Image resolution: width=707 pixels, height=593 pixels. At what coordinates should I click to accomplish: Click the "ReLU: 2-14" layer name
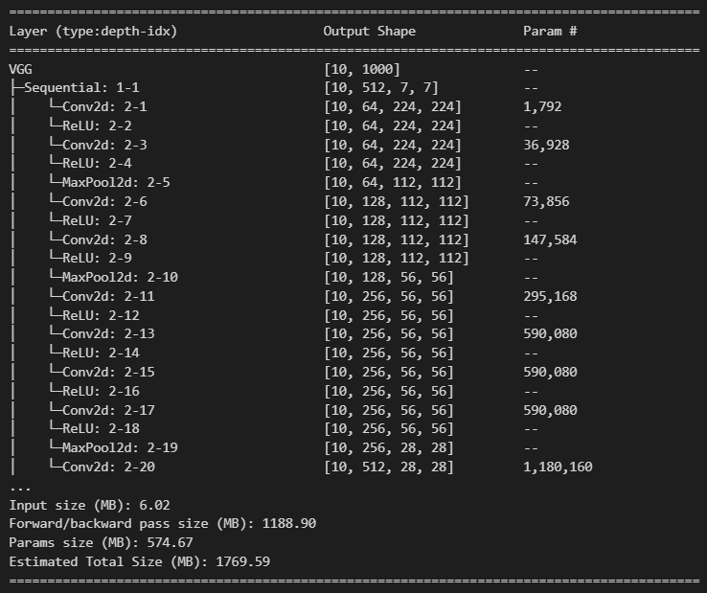[x=101, y=353]
